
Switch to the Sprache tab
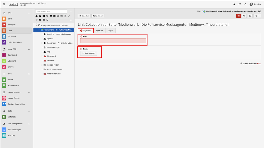(x=99, y=31)
